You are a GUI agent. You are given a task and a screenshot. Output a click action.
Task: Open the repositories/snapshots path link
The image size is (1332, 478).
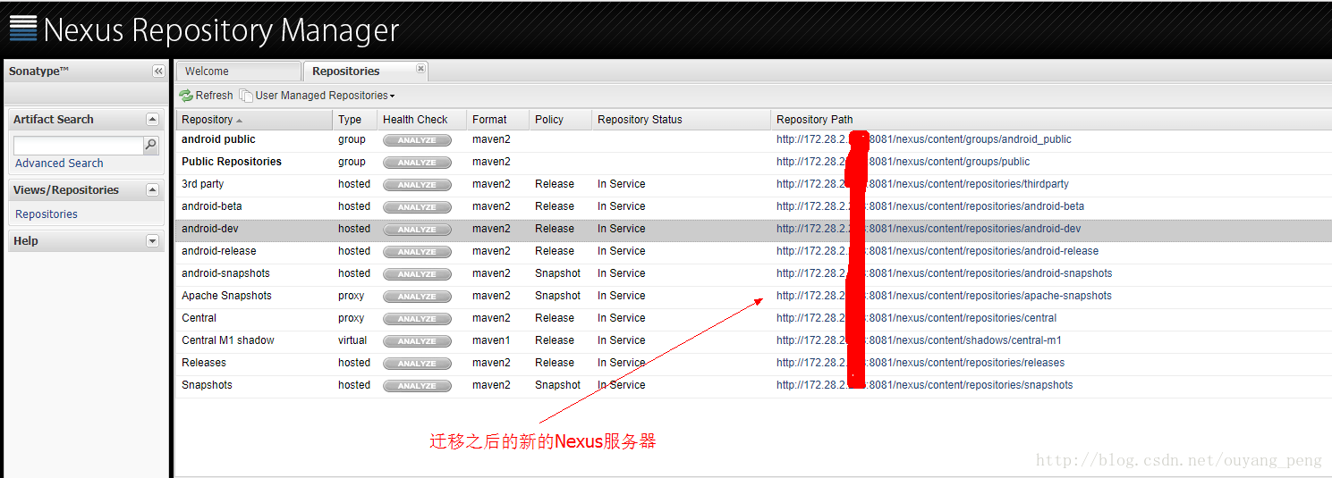(924, 385)
